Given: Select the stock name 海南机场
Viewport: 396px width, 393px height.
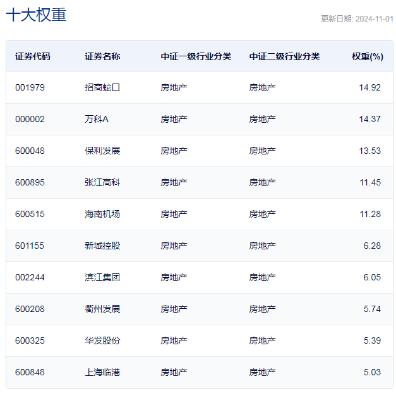Looking at the screenshot, I should 102,214.
